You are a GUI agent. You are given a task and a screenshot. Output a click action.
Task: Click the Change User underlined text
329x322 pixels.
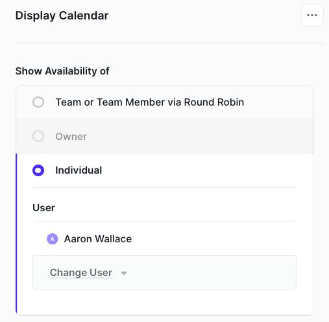pos(81,273)
